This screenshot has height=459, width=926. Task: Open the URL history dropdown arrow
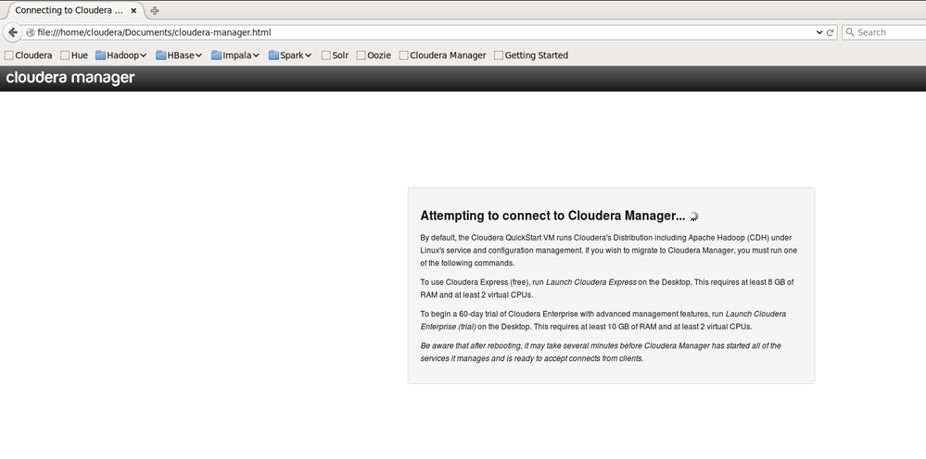click(819, 32)
